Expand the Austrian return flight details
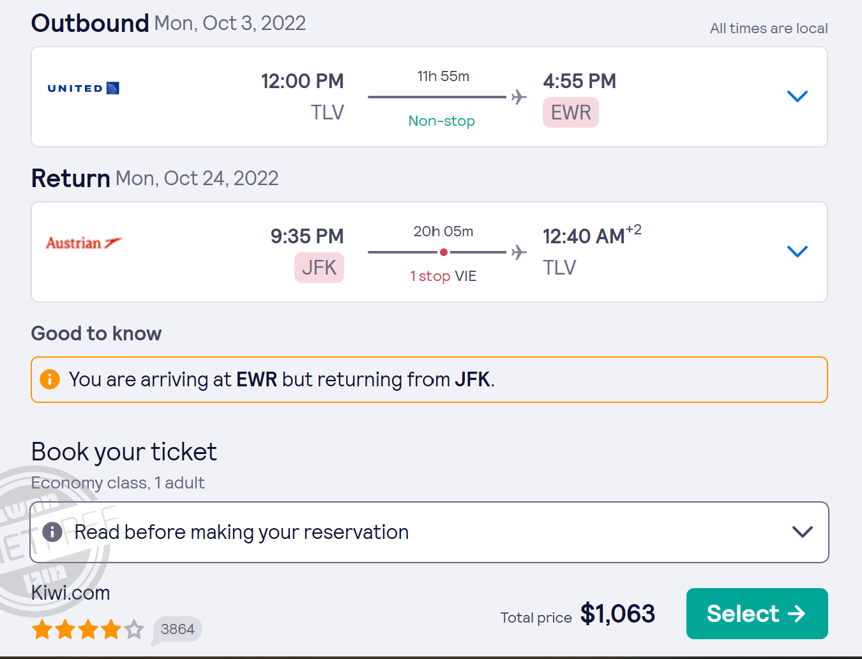Image resolution: width=862 pixels, height=659 pixels. [x=798, y=252]
